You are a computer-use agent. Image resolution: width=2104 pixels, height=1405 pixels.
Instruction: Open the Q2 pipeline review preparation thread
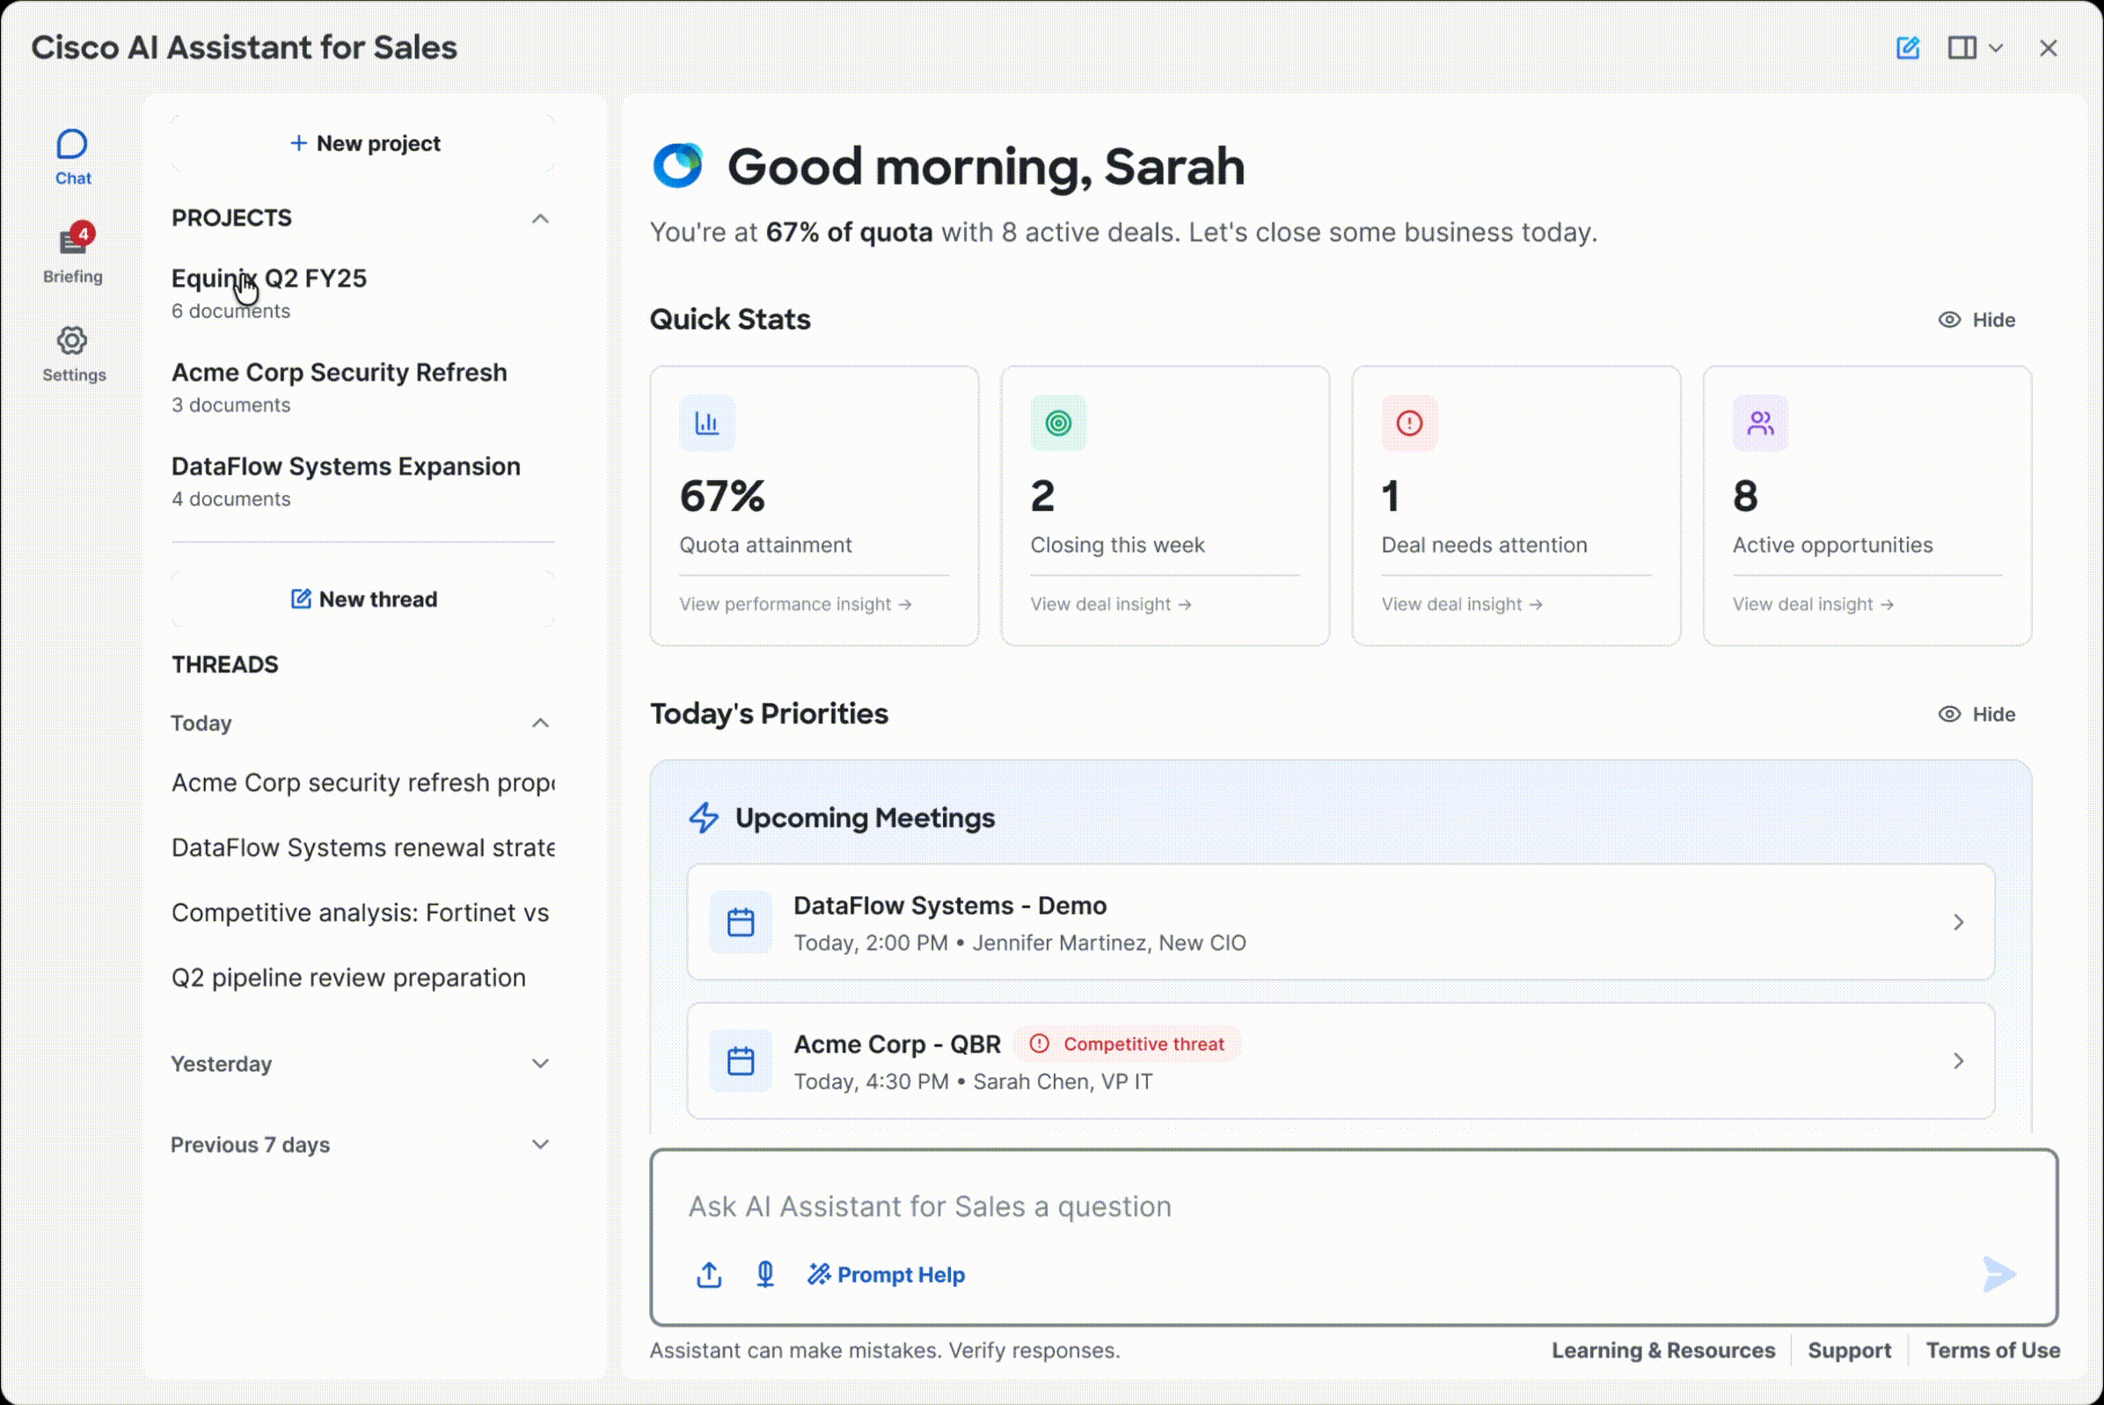point(348,978)
